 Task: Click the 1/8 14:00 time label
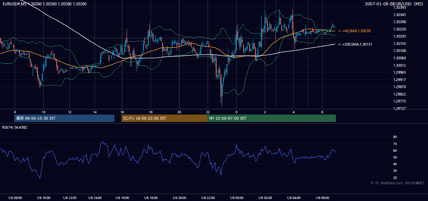click(x=94, y=198)
